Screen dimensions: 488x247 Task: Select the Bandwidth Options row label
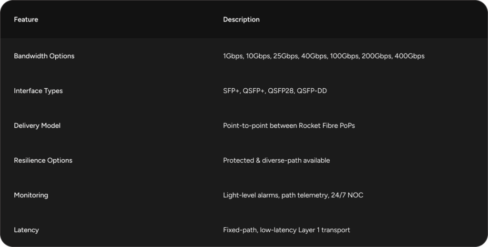[x=44, y=56]
